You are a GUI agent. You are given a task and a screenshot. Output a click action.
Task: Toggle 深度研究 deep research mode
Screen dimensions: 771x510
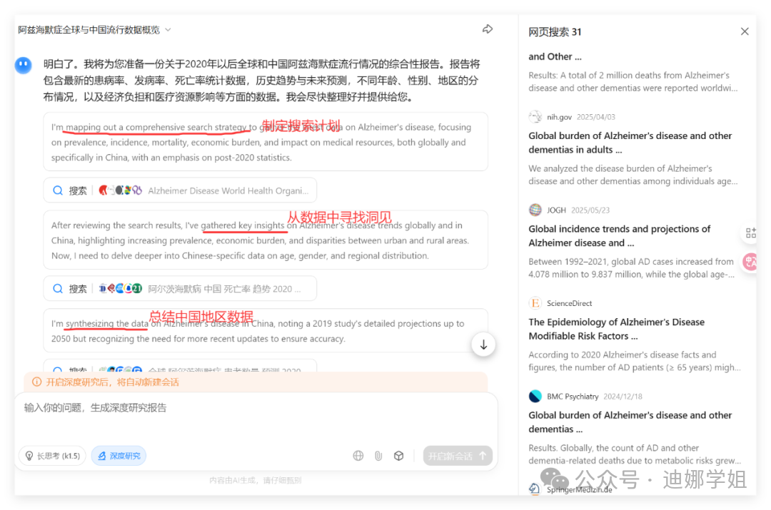[x=119, y=455]
